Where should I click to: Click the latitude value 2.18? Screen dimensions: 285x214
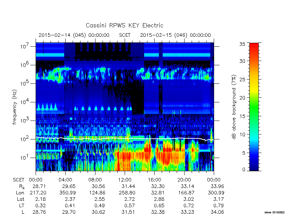(x=40, y=199)
